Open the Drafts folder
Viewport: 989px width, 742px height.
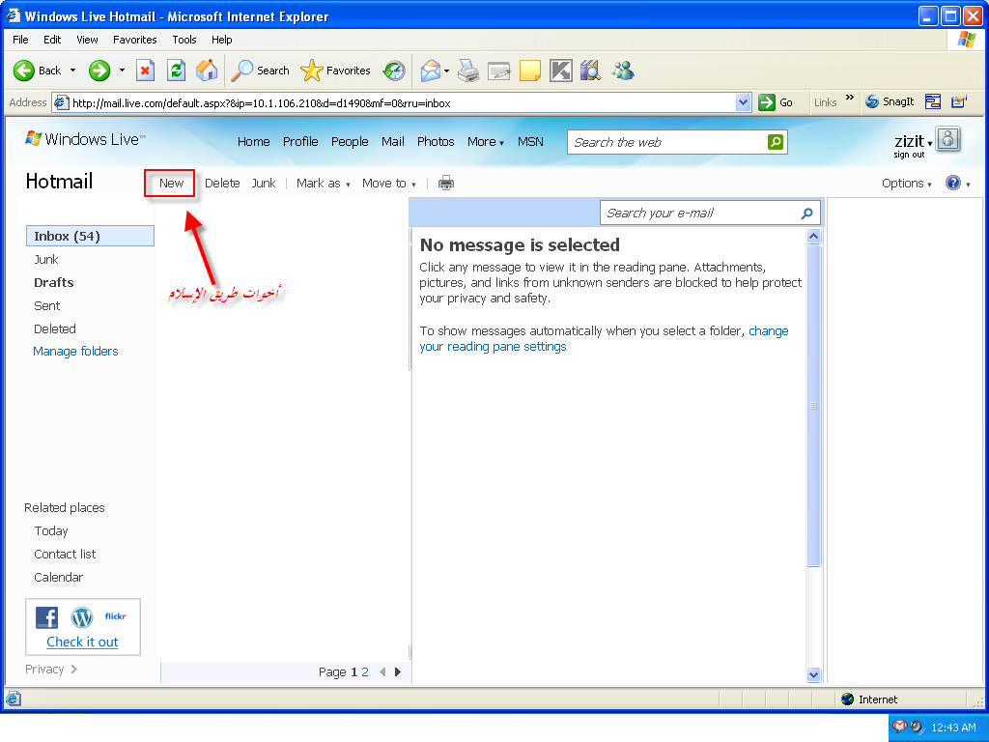click(54, 282)
